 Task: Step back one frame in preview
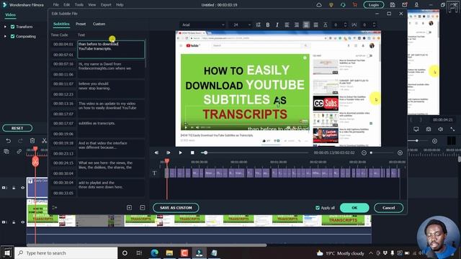pos(156,153)
